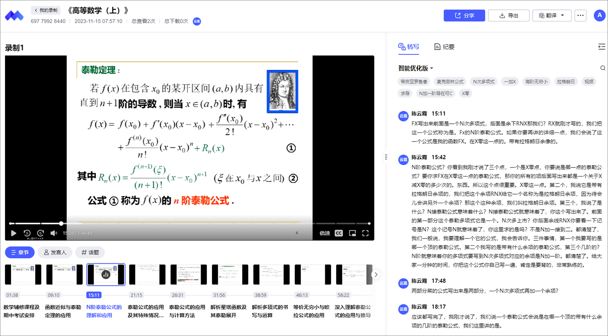Rewind the video five seconds
Screen dimensions: 608x336
click(x=27, y=233)
